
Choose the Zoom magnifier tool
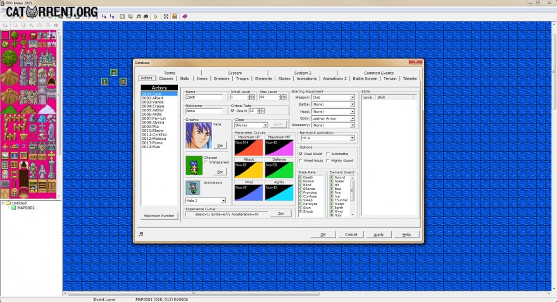click(x=23, y=25)
